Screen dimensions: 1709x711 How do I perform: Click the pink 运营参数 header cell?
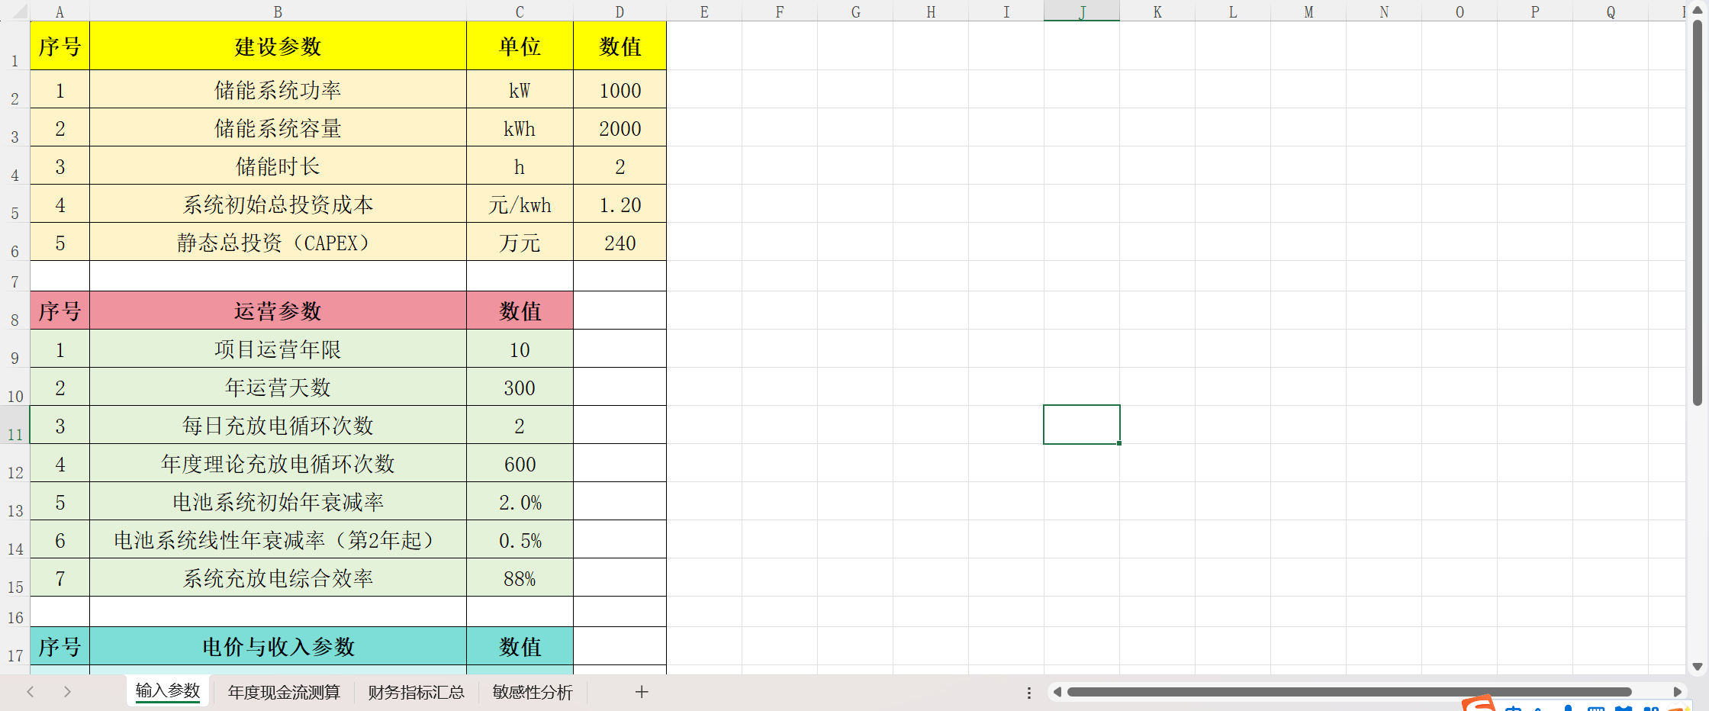click(278, 310)
